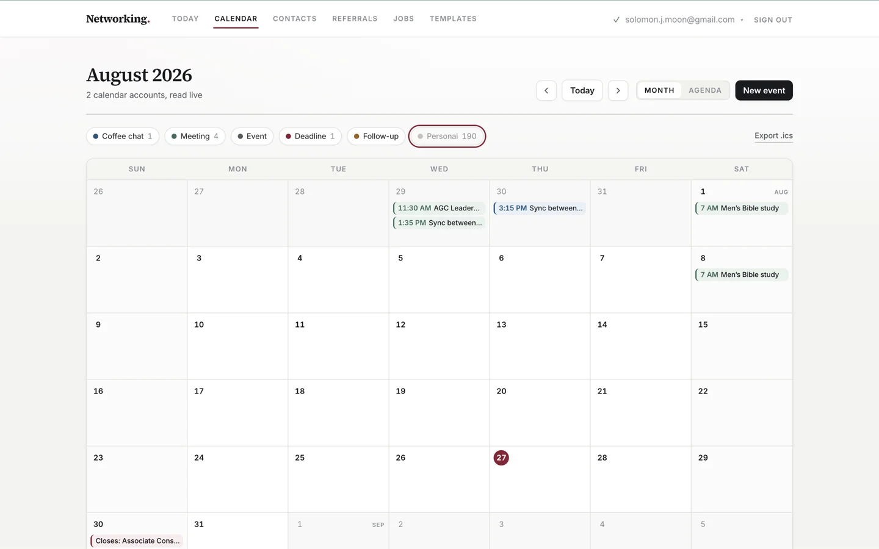The width and height of the screenshot is (879, 549).
Task: Toggle the Follow-up filter chip
Action: pos(376,136)
